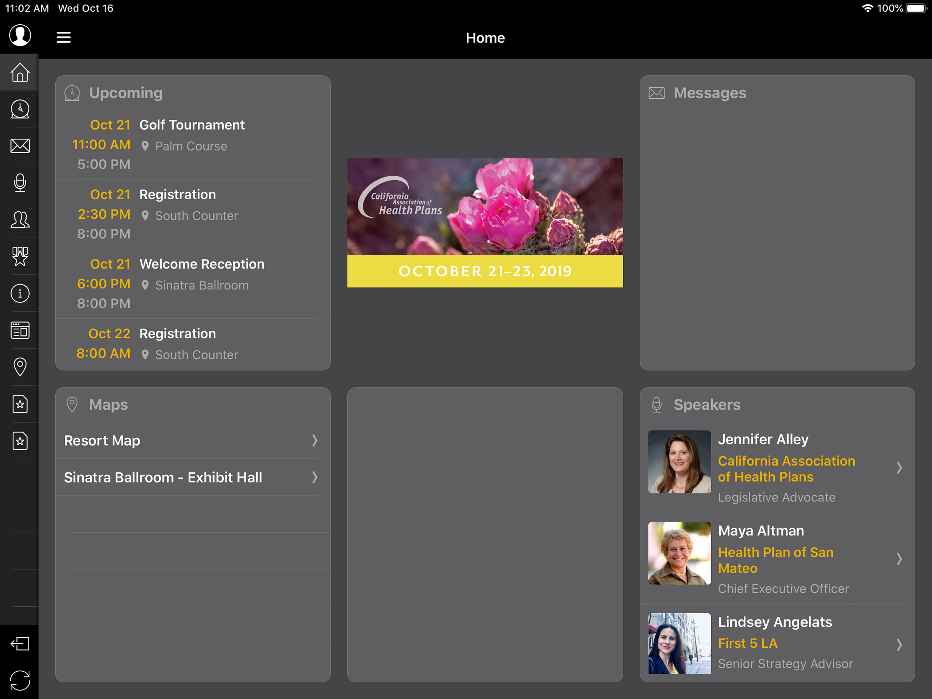Viewport: 932px width, 699px height.
Task: Open the schedule clock icon in sidebar
Action: pyautogui.click(x=20, y=109)
